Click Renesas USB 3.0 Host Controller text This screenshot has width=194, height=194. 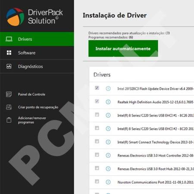coord(156,156)
